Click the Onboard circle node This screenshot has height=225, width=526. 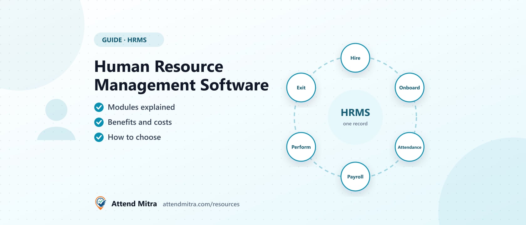point(410,87)
